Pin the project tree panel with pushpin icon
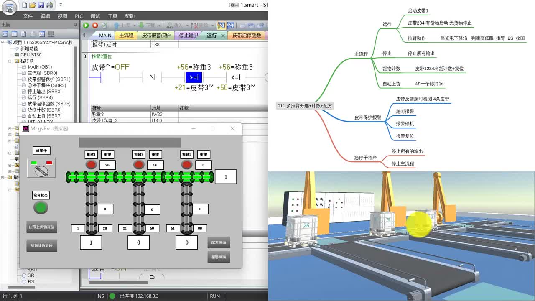535x301 pixels. 76,25
